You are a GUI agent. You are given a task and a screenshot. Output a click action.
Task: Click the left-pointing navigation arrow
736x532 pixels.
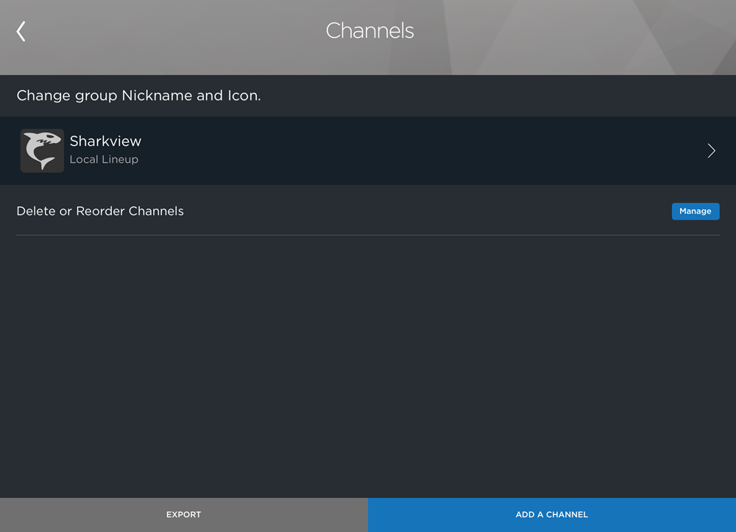(x=20, y=31)
